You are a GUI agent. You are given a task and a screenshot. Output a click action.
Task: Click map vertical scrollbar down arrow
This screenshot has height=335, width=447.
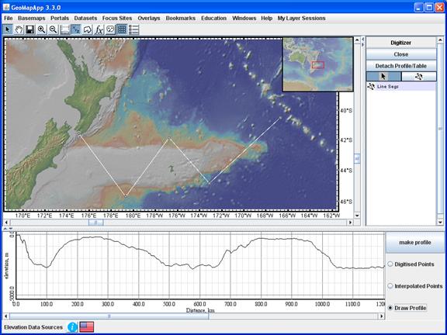357,216
